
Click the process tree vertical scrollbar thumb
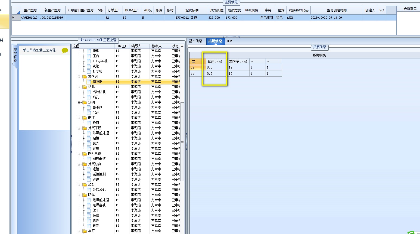pyautogui.click(x=182, y=141)
